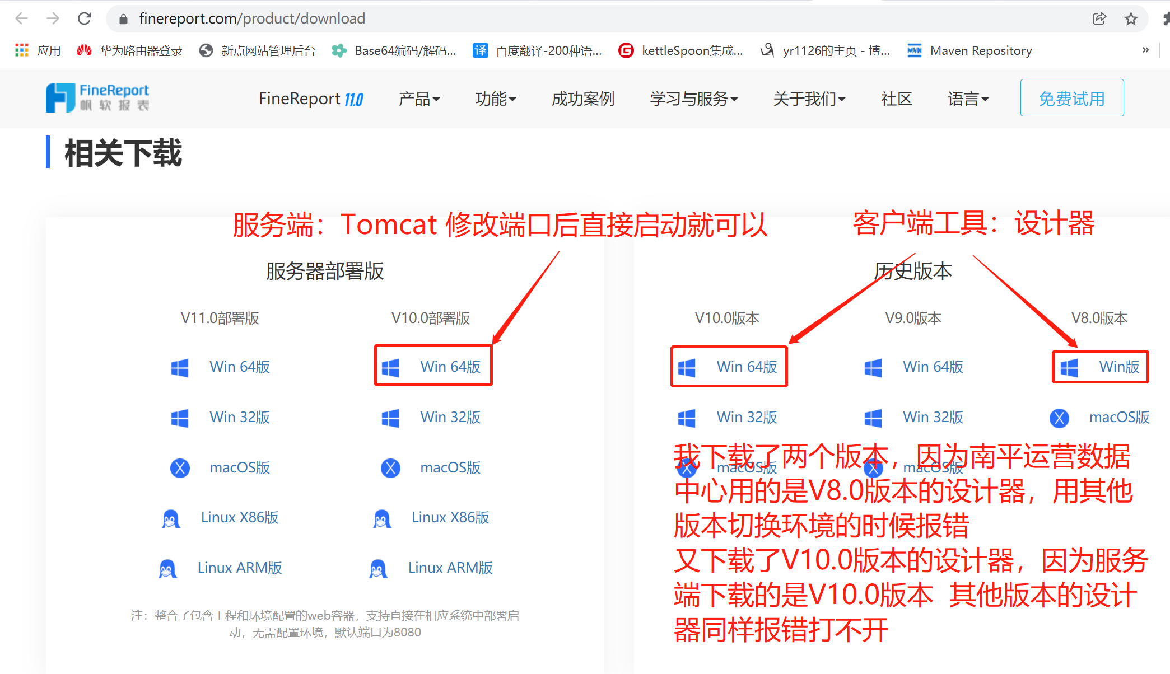This screenshot has height=674, width=1170.
Task: Click the padlock site info icon
Action: click(124, 19)
